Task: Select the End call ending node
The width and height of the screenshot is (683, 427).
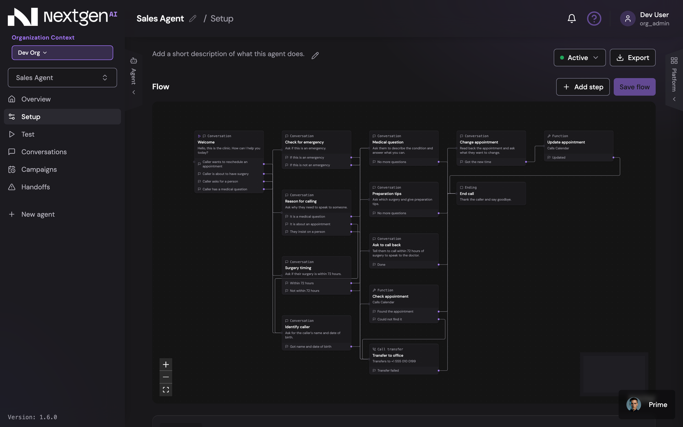Action: pos(491,193)
